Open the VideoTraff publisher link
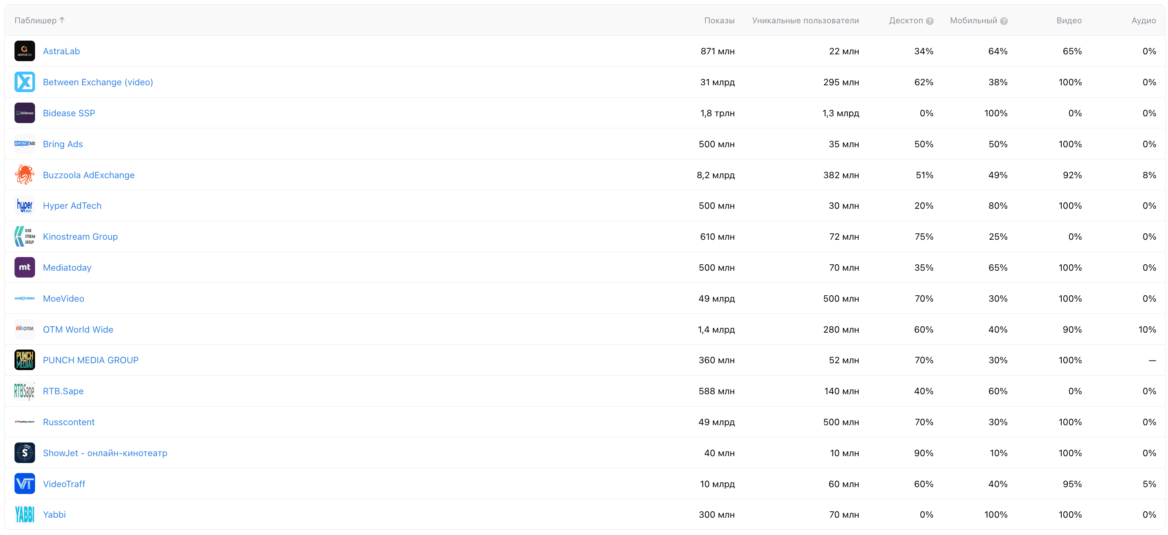This screenshot has width=1168, height=535. (x=64, y=484)
